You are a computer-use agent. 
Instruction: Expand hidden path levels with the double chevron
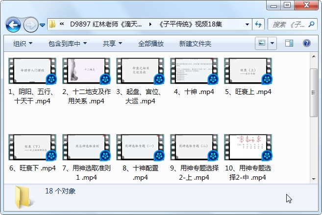click(x=62, y=24)
